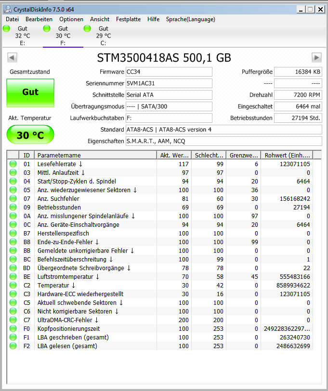Image resolution: width=328 pixels, height=391 pixels.
Task: Click status icon for LBA geschrieben (gesamt)
Action: (x=13, y=337)
